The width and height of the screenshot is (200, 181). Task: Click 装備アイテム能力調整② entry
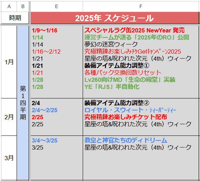tap(117, 103)
